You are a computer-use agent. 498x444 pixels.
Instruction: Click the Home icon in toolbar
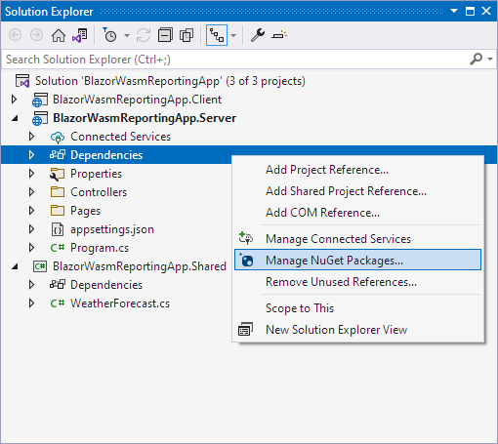pyautogui.click(x=59, y=35)
